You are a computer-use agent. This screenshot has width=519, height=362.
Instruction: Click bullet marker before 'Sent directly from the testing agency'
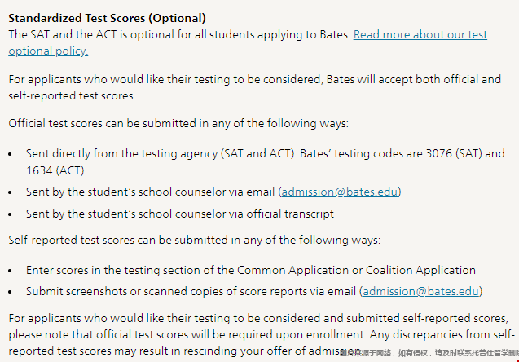10,153
